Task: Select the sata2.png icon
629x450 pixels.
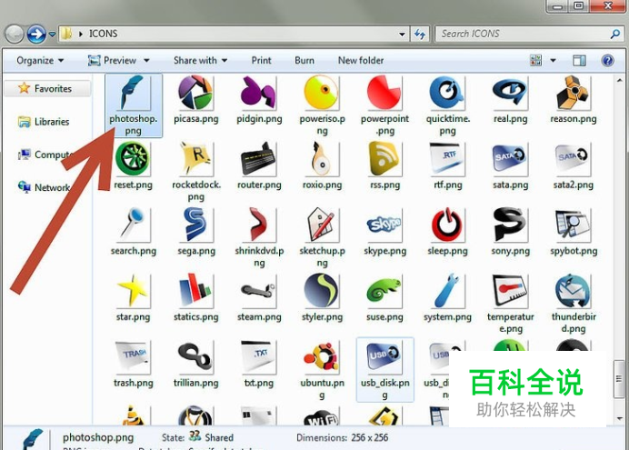Action: point(573,159)
